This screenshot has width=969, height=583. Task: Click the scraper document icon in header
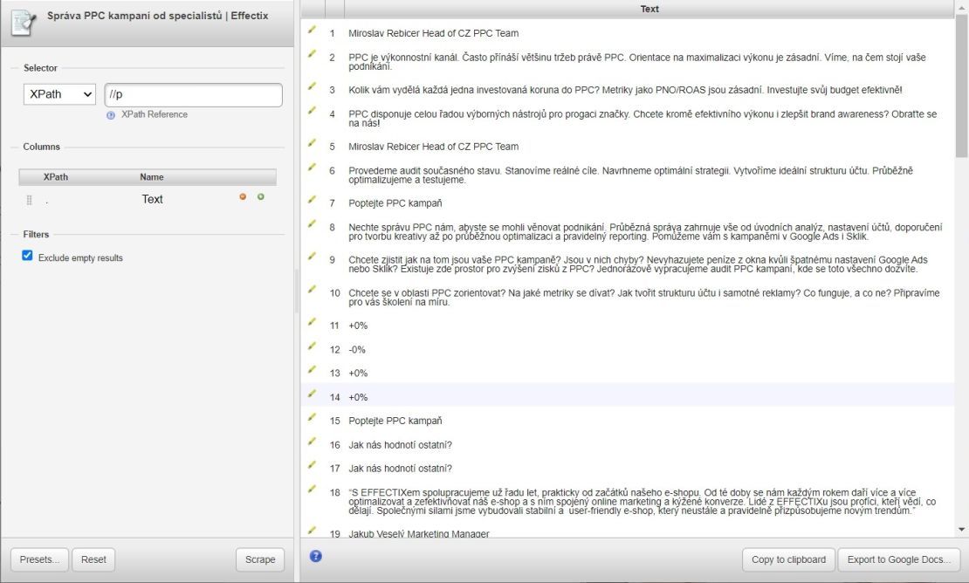click(x=24, y=23)
